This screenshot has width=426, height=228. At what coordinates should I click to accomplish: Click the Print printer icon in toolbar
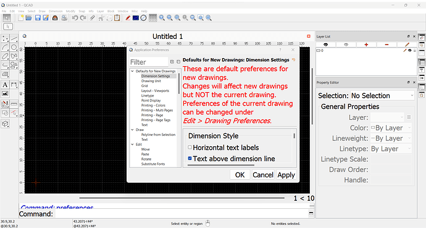pyautogui.click(x=64, y=18)
